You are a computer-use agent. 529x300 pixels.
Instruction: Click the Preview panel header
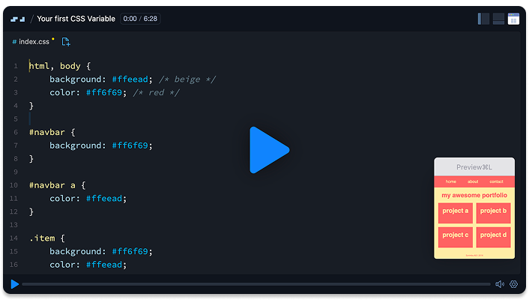[x=474, y=167]
